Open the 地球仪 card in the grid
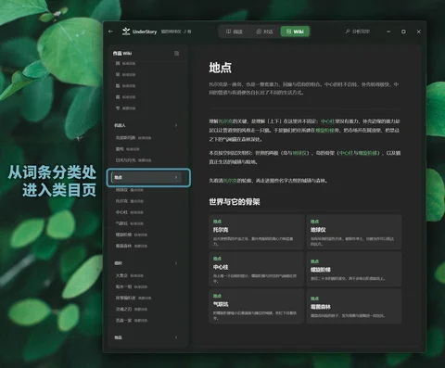This screenshot has height=368, width=445. coord(354,232)
